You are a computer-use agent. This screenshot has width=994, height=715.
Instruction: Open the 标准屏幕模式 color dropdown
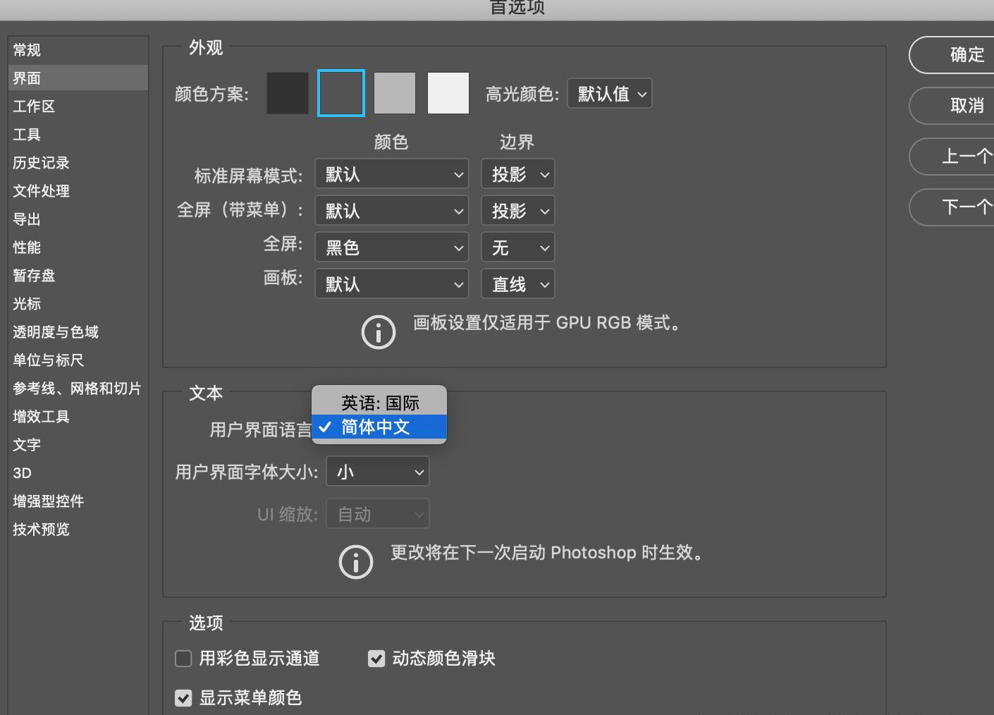click(x=391, y=173)
